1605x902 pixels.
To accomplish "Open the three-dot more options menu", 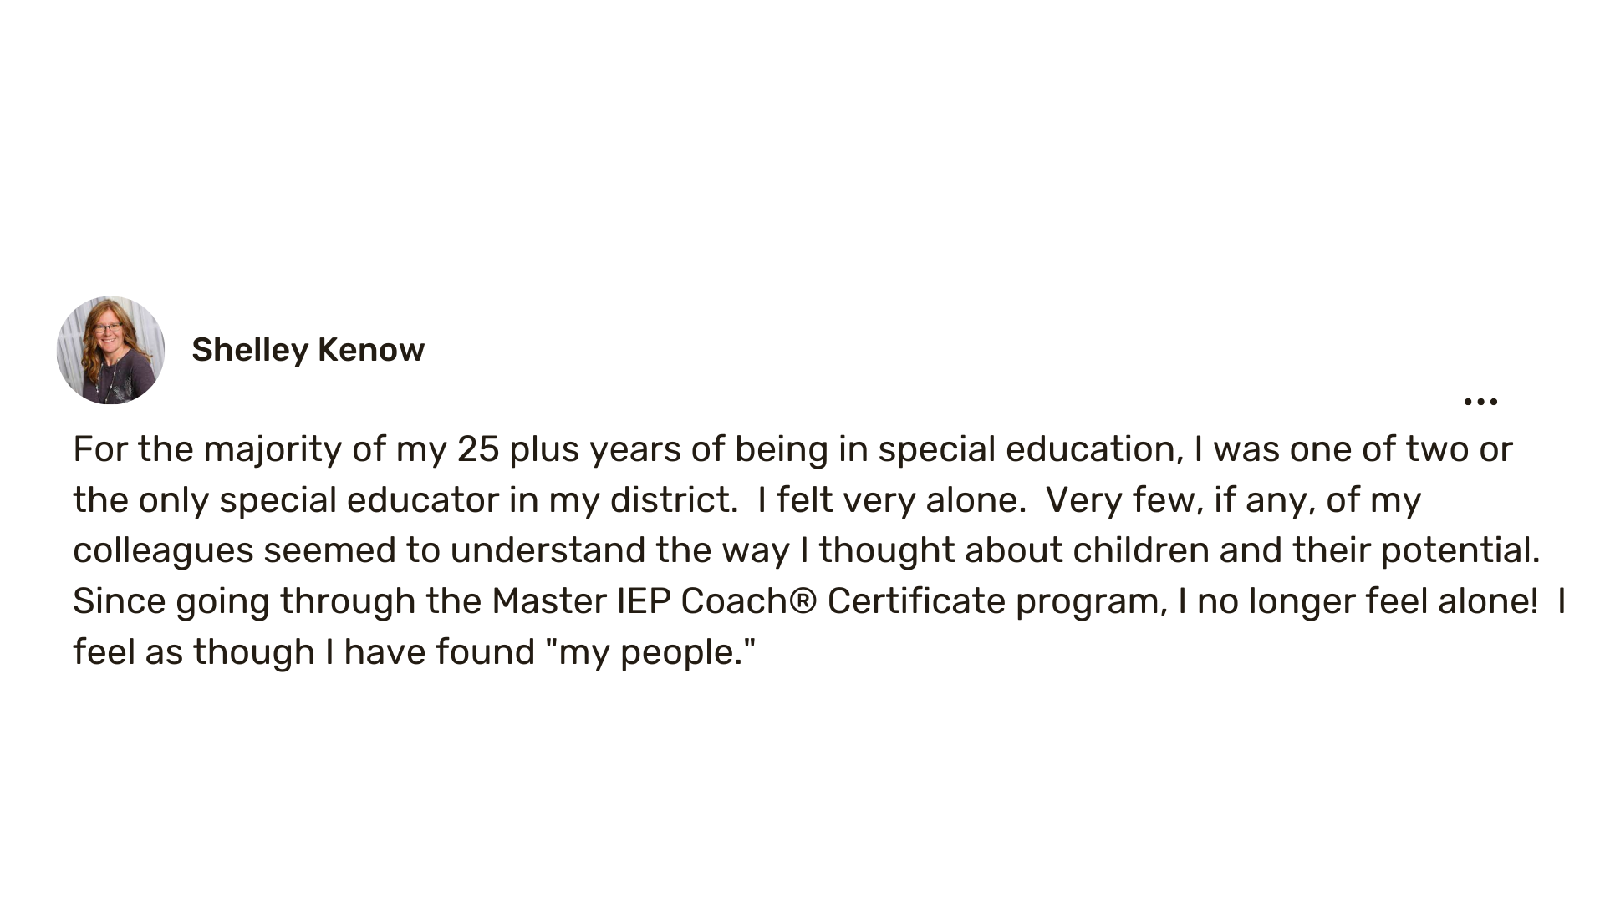I will (1480, 402).
